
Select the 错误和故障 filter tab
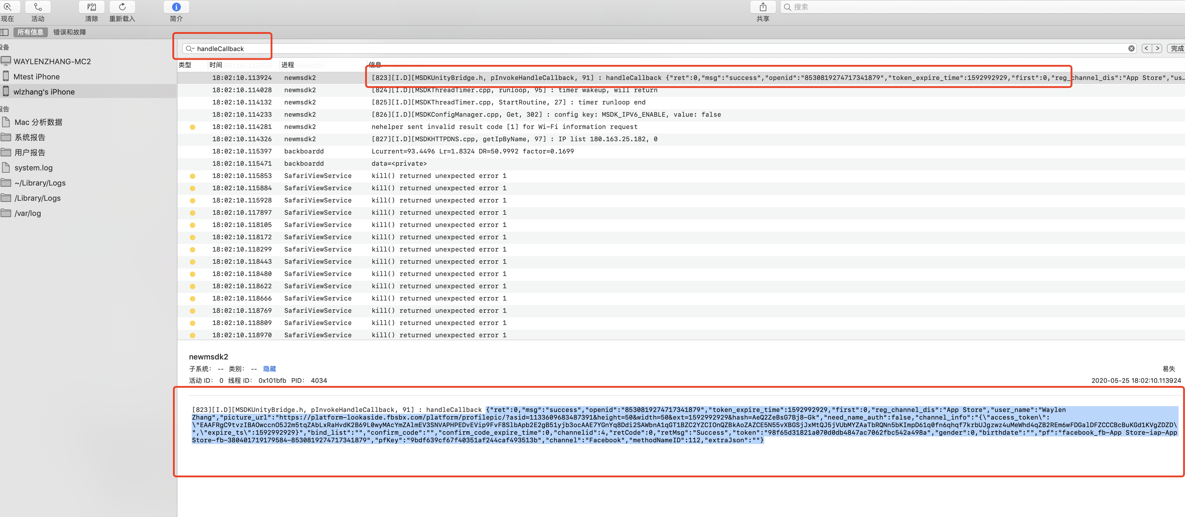point(70,32)
